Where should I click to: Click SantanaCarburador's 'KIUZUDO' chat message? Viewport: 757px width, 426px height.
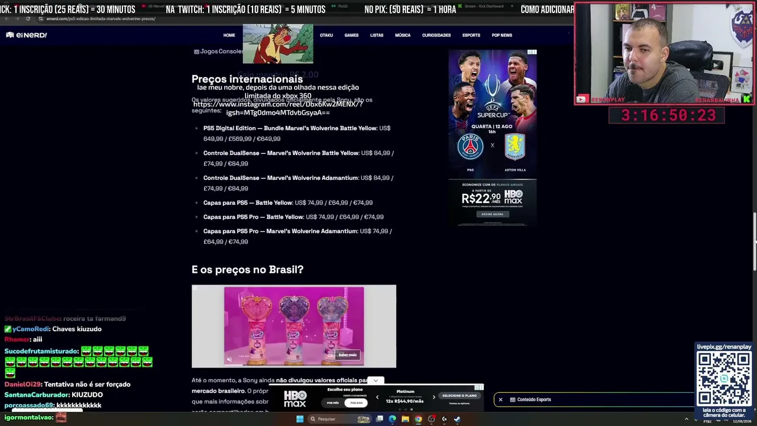coord(87,395)
